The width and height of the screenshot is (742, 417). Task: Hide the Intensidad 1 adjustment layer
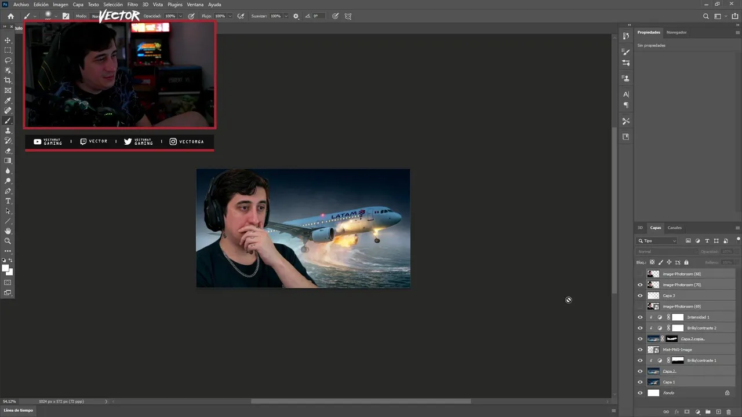coord(640,317)
